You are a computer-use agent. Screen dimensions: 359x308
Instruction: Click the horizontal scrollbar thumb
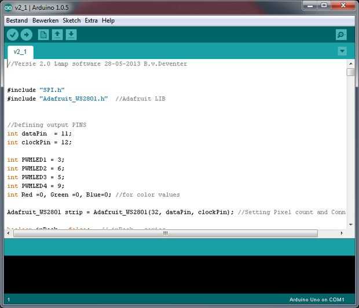(x=166, y=233)
